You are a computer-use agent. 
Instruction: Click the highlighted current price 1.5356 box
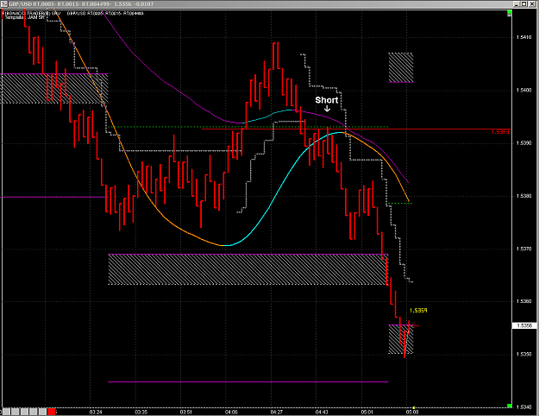coord(524,325)
